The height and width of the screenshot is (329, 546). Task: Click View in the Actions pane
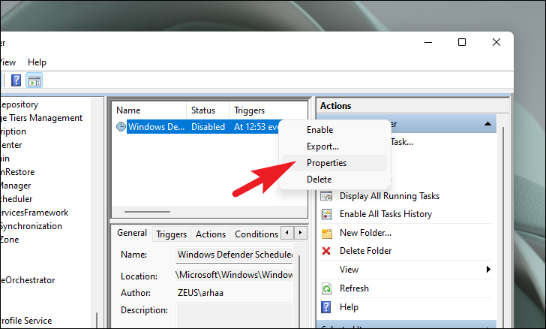(x=349, y=270)
